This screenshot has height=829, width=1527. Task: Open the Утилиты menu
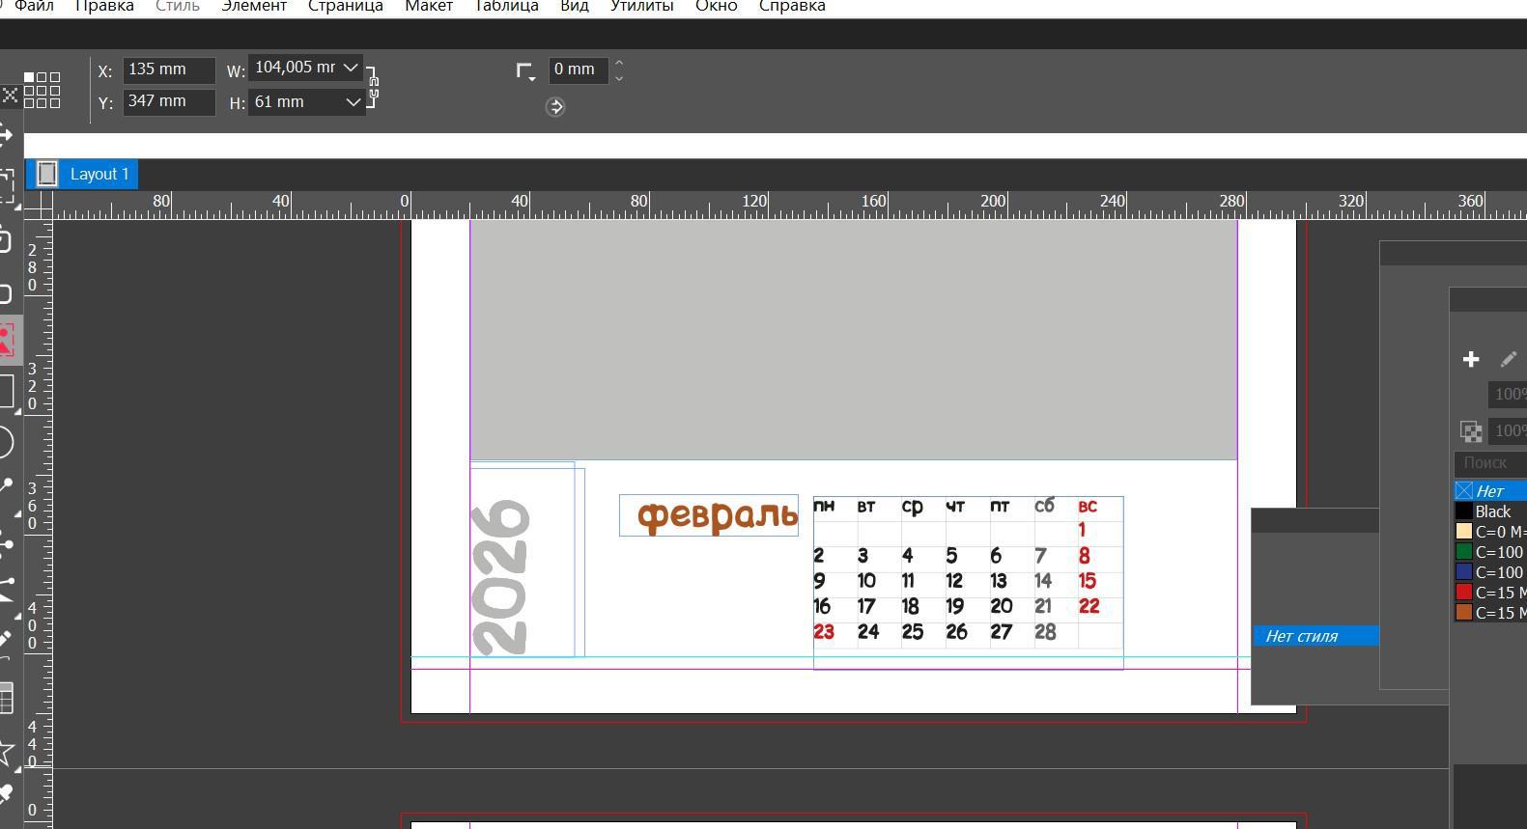(x=641, y=7)
